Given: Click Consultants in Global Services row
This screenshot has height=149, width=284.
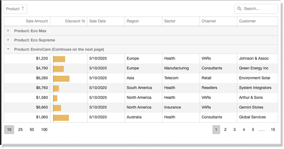Looking at the screenshot, I should click(x=218, y=117).
